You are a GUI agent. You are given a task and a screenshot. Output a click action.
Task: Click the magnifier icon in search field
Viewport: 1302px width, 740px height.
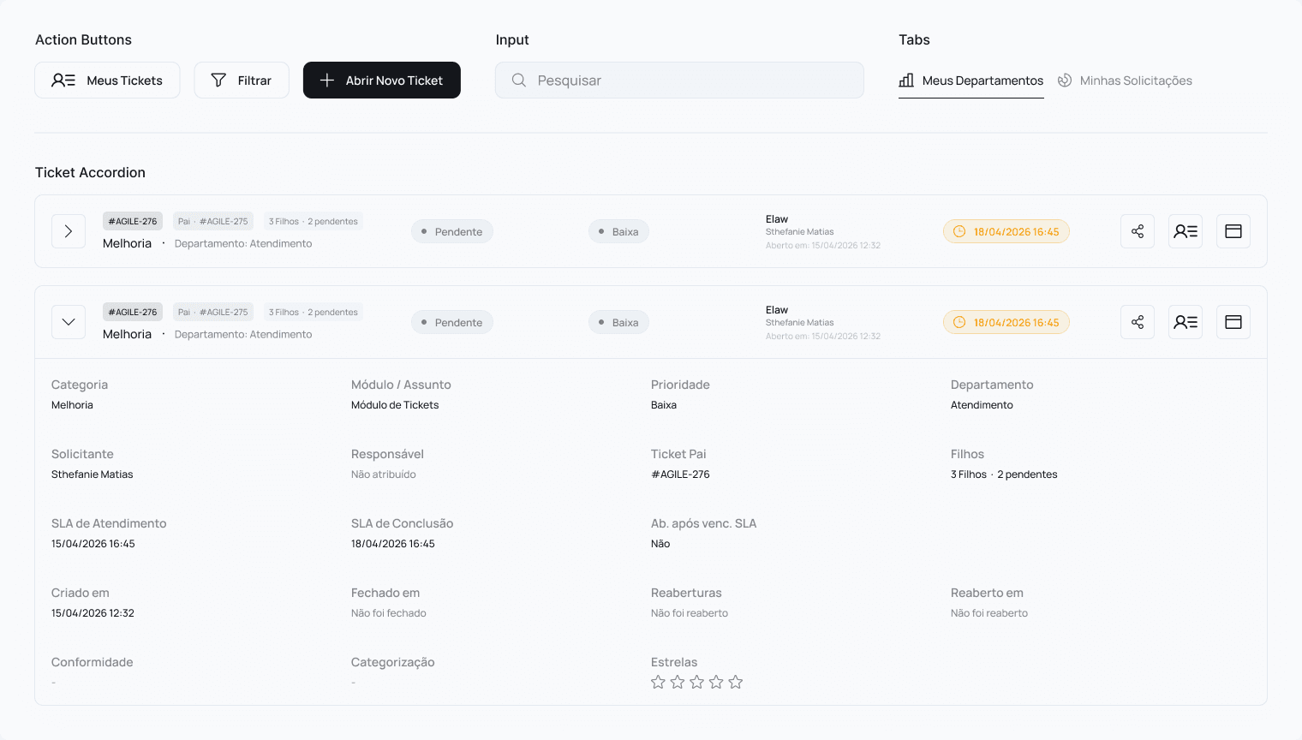pos(519,81)
